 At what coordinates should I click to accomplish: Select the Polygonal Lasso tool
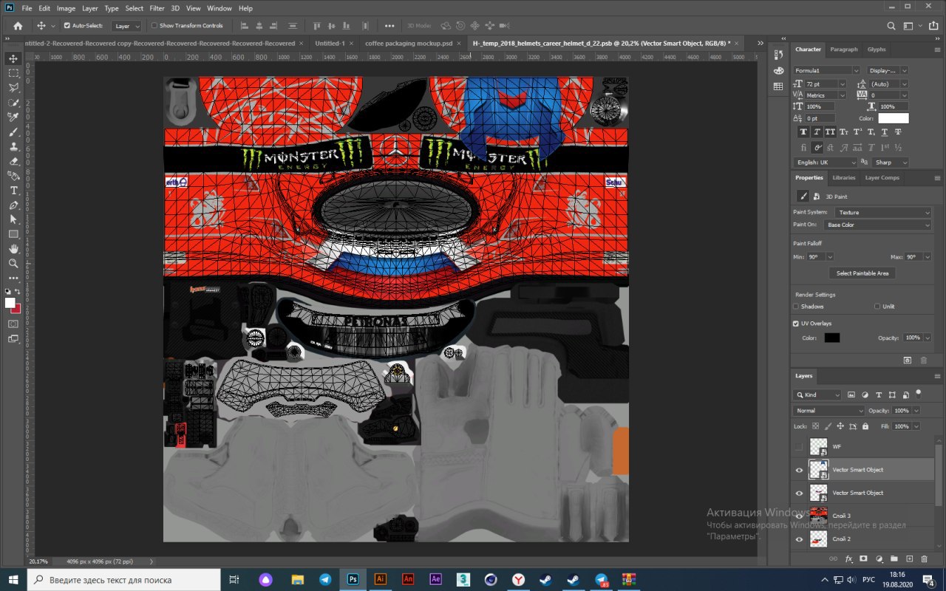click(x=13, y=88)
